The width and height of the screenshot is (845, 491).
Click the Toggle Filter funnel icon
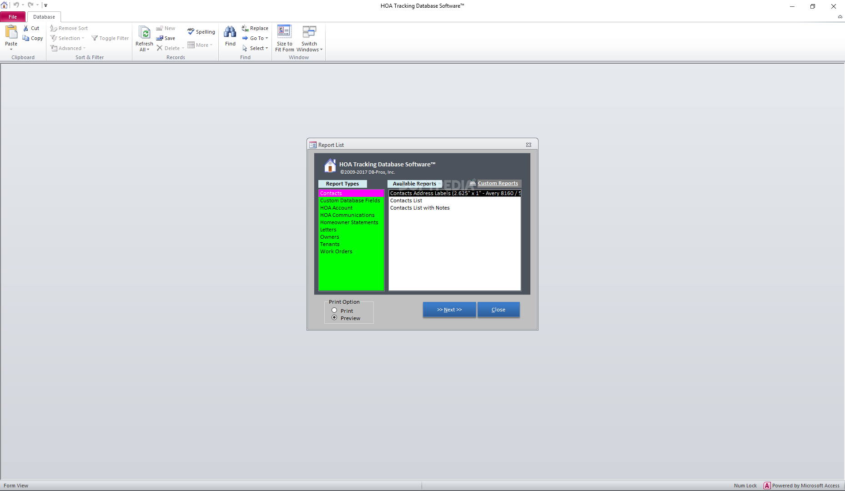95,38
